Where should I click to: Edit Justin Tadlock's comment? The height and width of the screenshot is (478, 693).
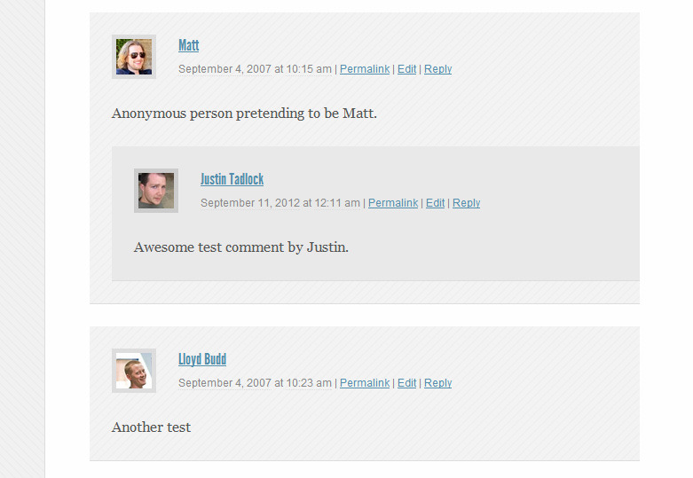click(435, 203)
